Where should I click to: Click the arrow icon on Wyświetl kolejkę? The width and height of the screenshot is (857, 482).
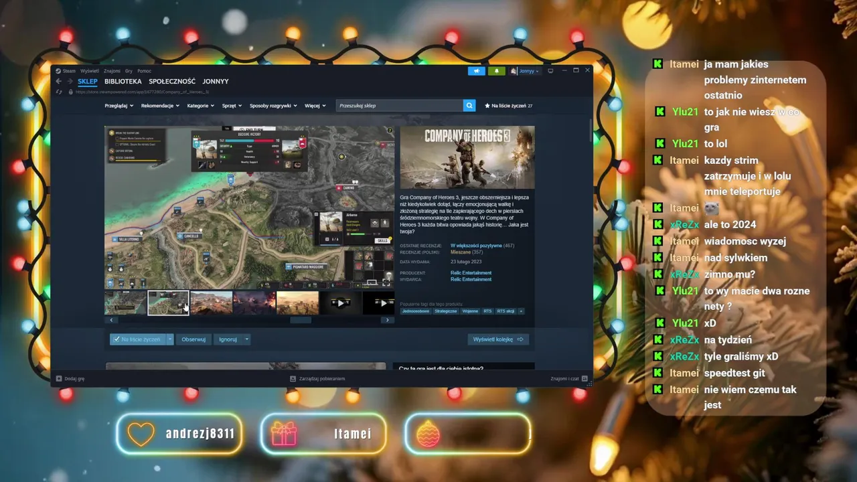(x=520, y=339)
